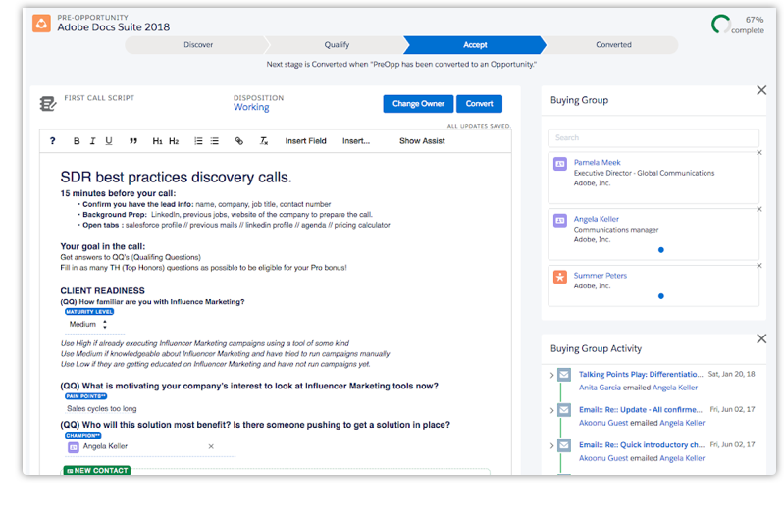The image size is (784, 517).
Task: Open Anita Garcia link in activity
Action: point(600,388)
